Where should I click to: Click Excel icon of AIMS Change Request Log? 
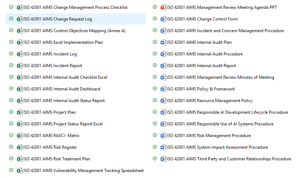(x=20, y=19)
